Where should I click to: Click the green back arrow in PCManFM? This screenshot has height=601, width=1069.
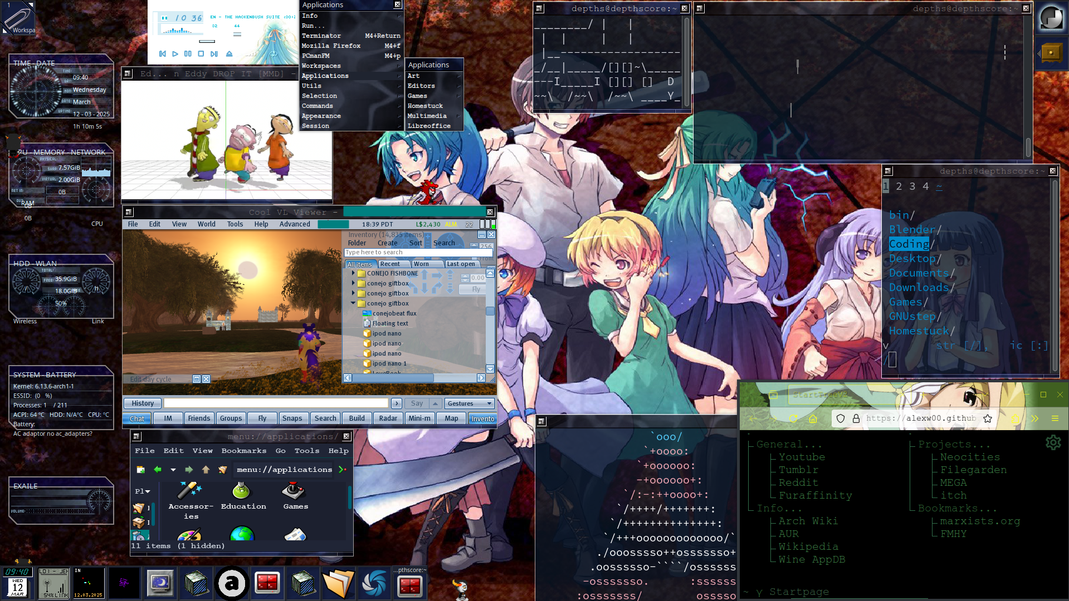coord(158,470)
